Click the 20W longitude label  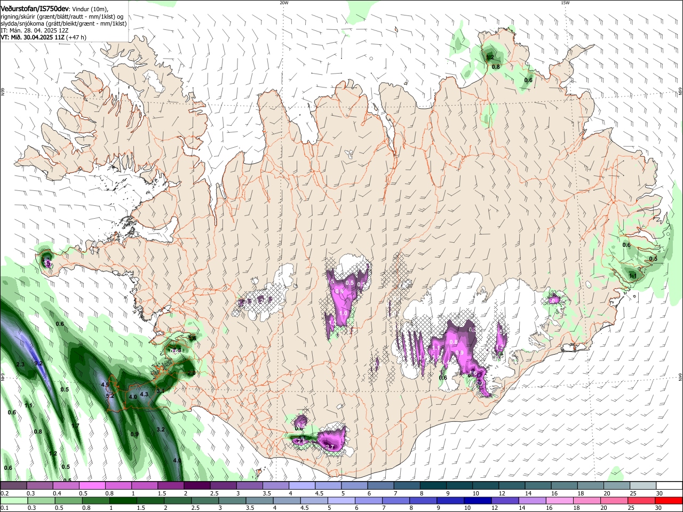(284, 3)
